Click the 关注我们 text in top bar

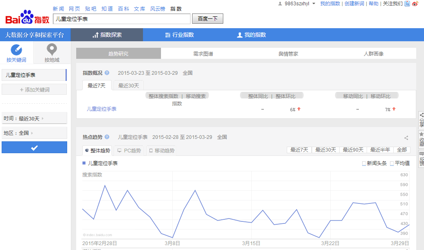tap(392, 4)
